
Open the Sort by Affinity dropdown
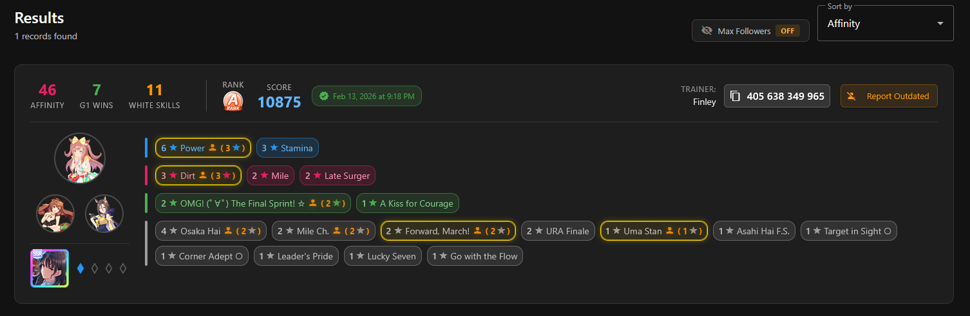(885, 23)
